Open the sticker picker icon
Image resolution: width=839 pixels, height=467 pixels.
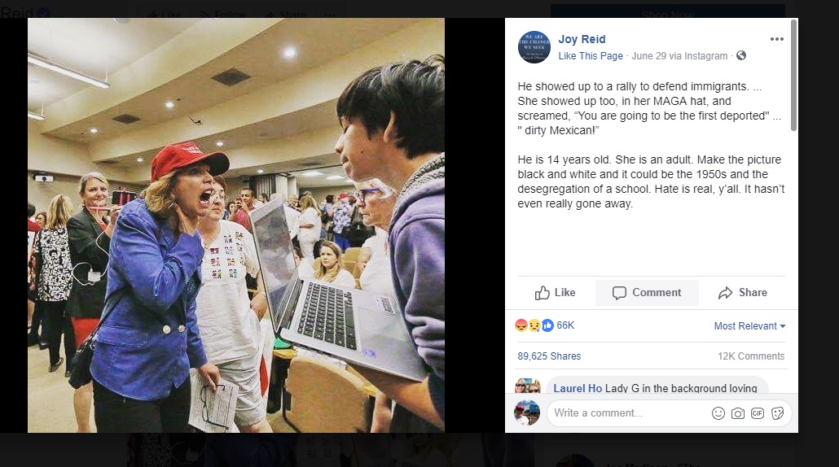[777, 413]
